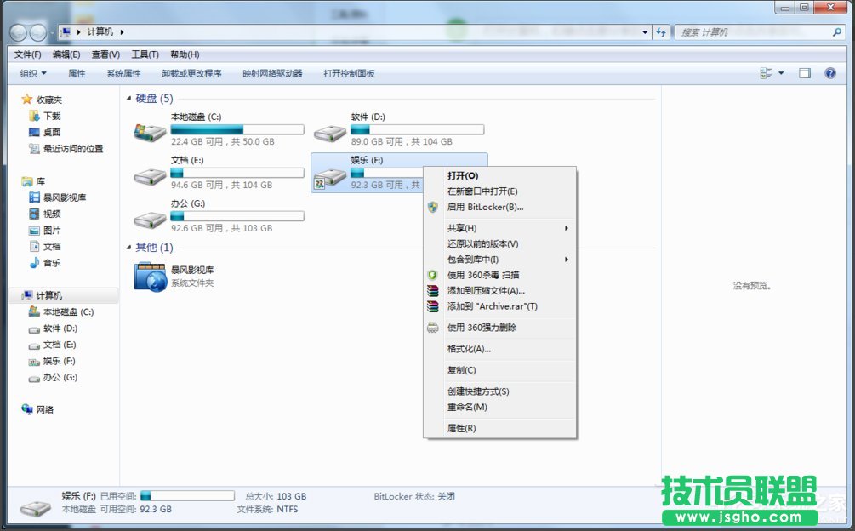Click the refresh icon beside the address bar
This screenshot has width=855, height=531.
click(662, 31)
